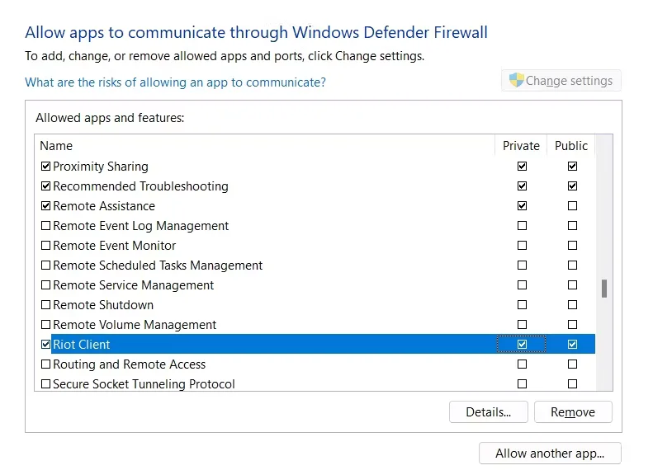Uncheck the Riot Client name checkbox

[x=45, y=345]
